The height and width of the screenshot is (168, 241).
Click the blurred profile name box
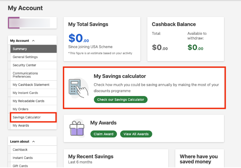[30, 23]
